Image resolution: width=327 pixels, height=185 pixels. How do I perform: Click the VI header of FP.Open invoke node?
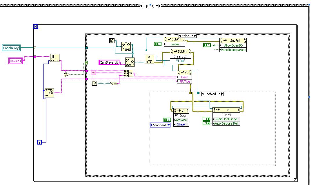click(x=181, y=111)
